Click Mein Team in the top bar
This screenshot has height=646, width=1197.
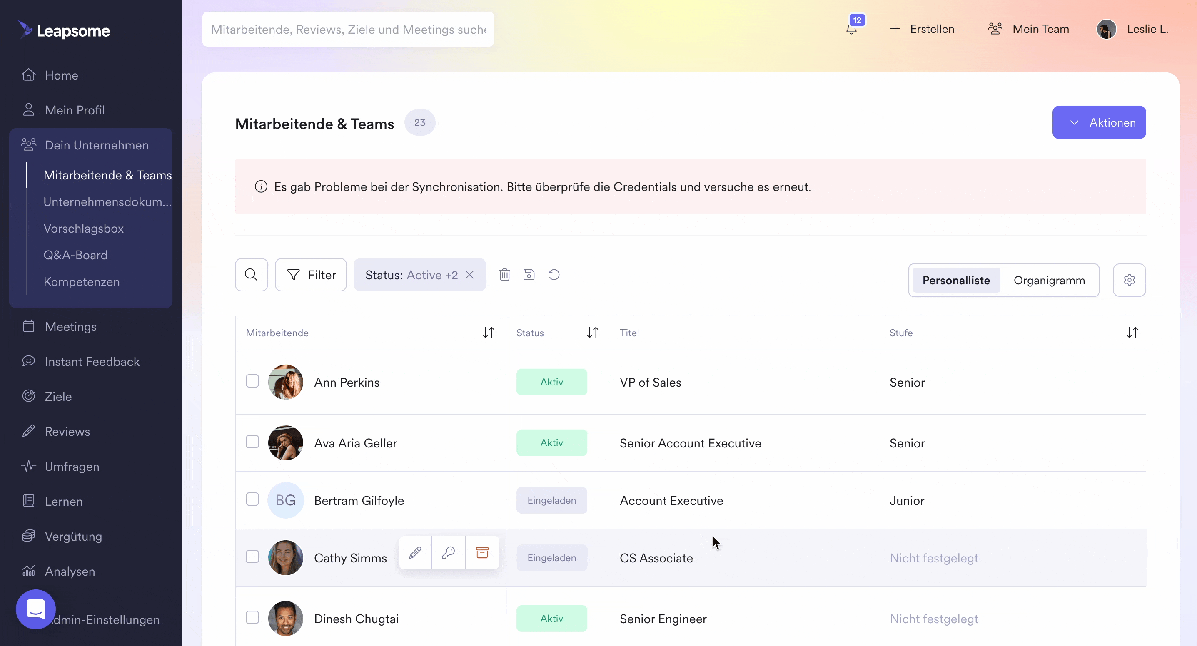tap(1028, 29)
